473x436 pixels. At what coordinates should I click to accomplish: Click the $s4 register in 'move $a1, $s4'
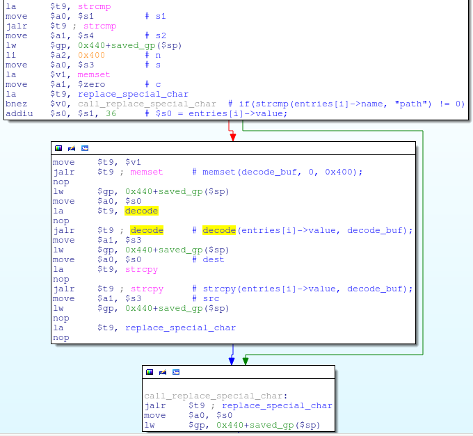click(x=86, y=35)
